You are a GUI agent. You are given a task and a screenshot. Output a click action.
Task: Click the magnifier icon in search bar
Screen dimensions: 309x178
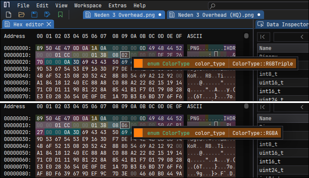tap(213, 6)
